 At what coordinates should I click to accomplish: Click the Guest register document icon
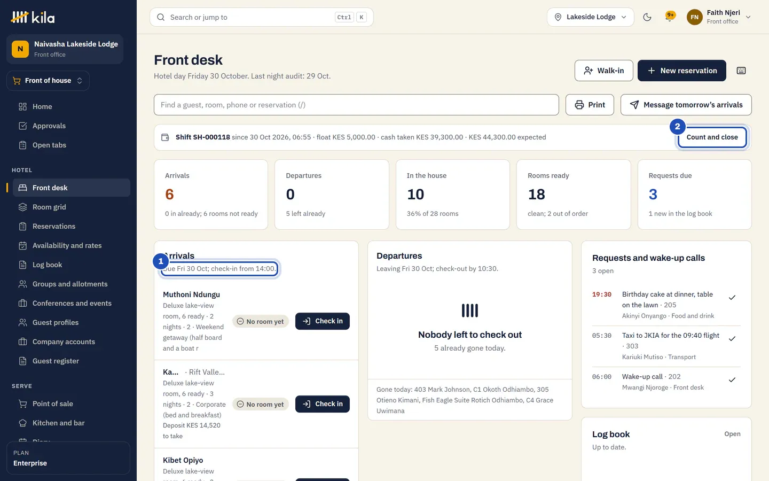tap(22, 361)
